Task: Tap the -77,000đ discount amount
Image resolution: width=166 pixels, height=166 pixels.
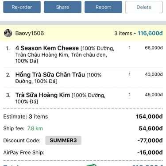Action: point(150,140)
